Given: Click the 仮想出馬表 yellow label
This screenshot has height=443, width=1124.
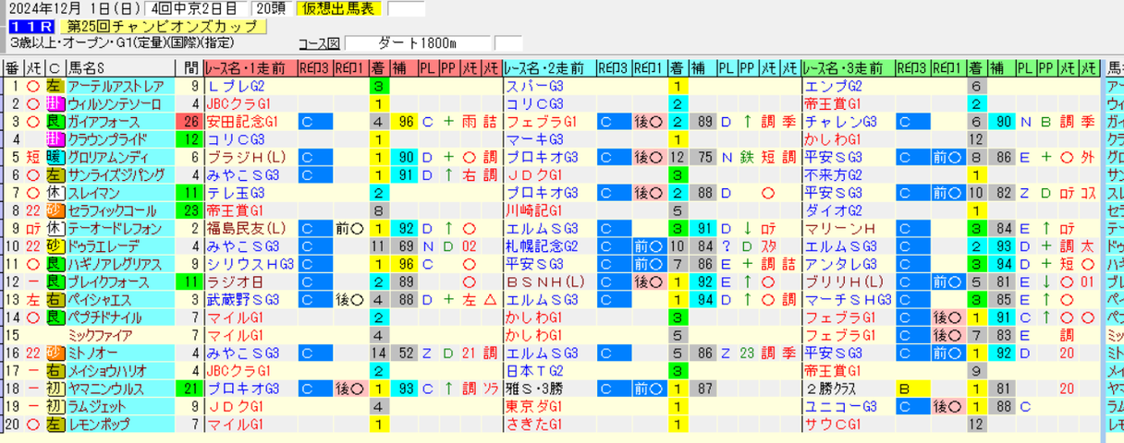Looking at the screenshot, I should pyautogui.click(x=338, y=9).
